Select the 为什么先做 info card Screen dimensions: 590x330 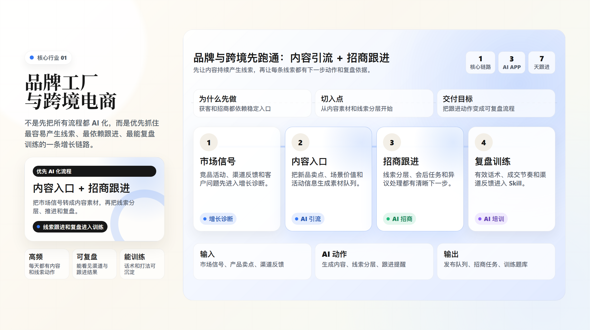(x=252, y=103)
